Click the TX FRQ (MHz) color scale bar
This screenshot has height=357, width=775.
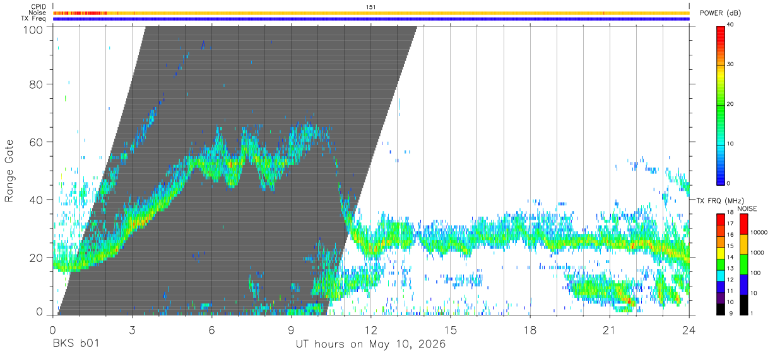(x=721, y=264)
